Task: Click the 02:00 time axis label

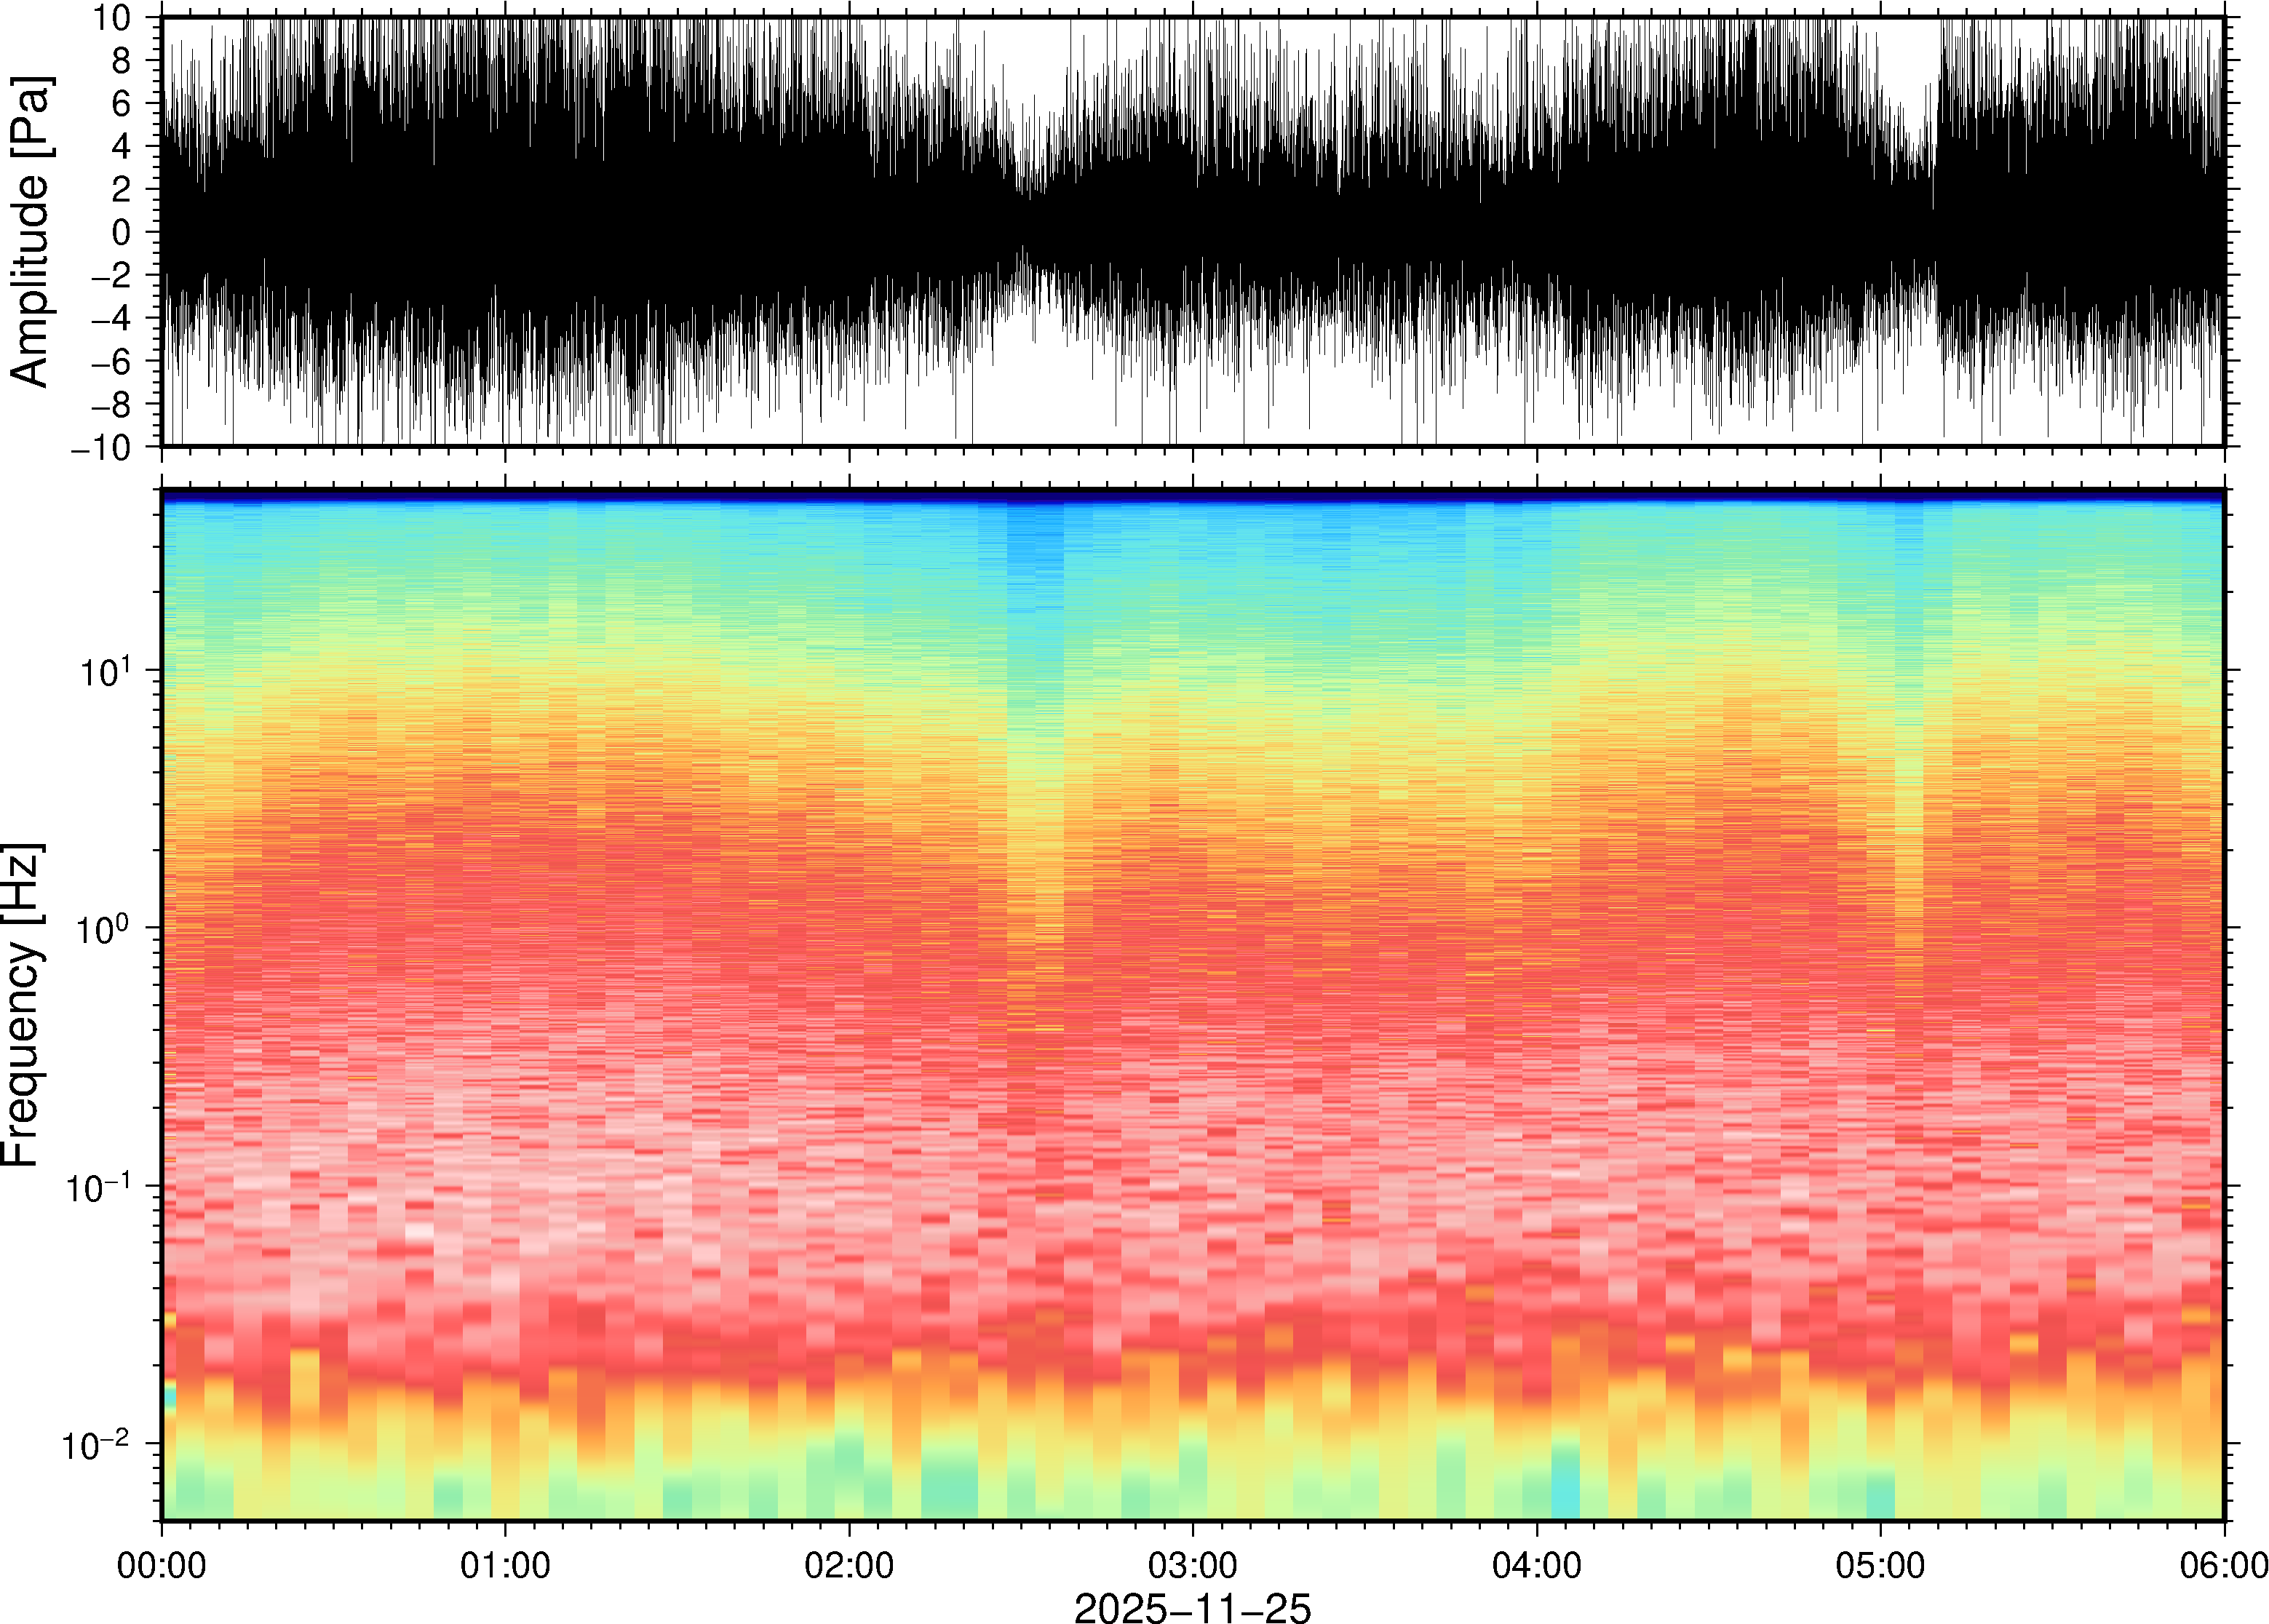Action: click(x=849, y=1565)
